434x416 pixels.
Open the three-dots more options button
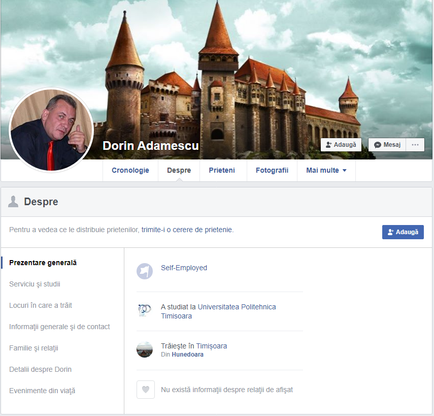point(415,145)
